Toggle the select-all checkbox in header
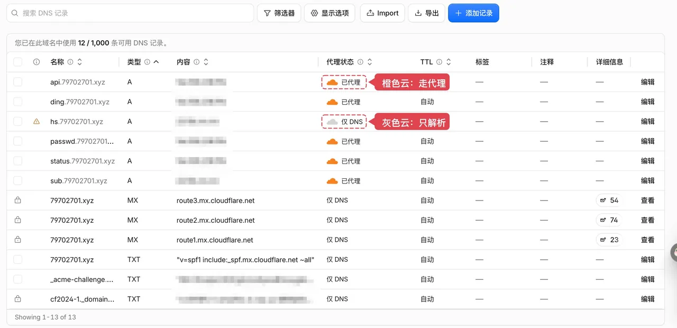This screenshot has width=677, height=328. 18,62
